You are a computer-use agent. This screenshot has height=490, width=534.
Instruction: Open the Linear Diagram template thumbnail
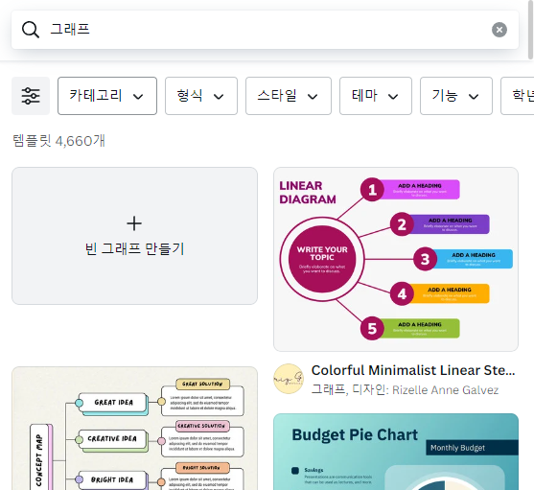coord(396,259)
